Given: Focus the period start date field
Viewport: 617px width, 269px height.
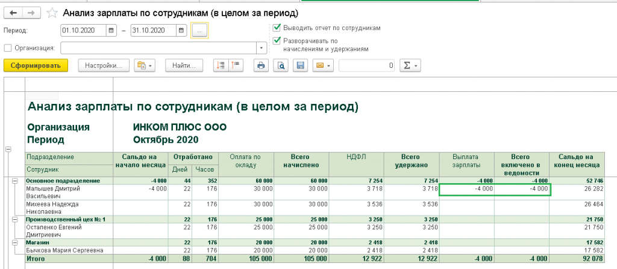Looking at the screenshot, I should (x=83, y=30).
